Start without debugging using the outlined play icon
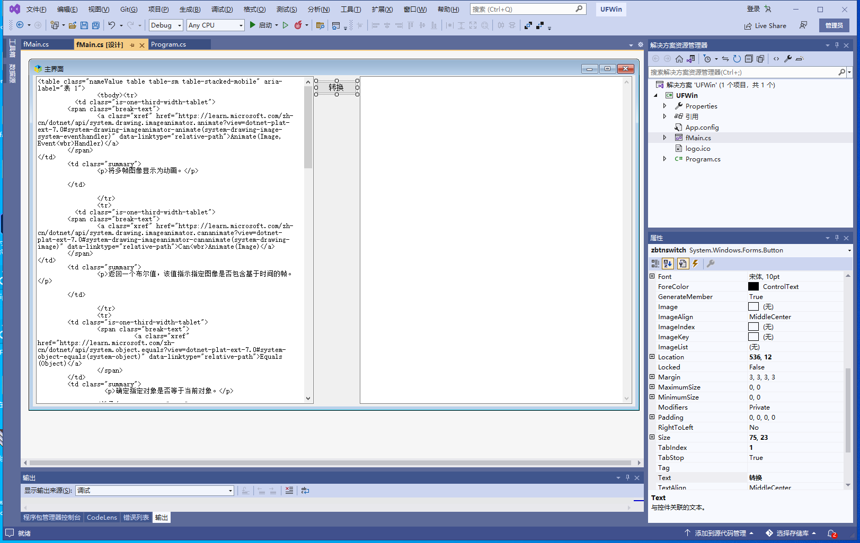Image resolution: width=860 pixels, height=543 pixels. click(x=286, y=25)
